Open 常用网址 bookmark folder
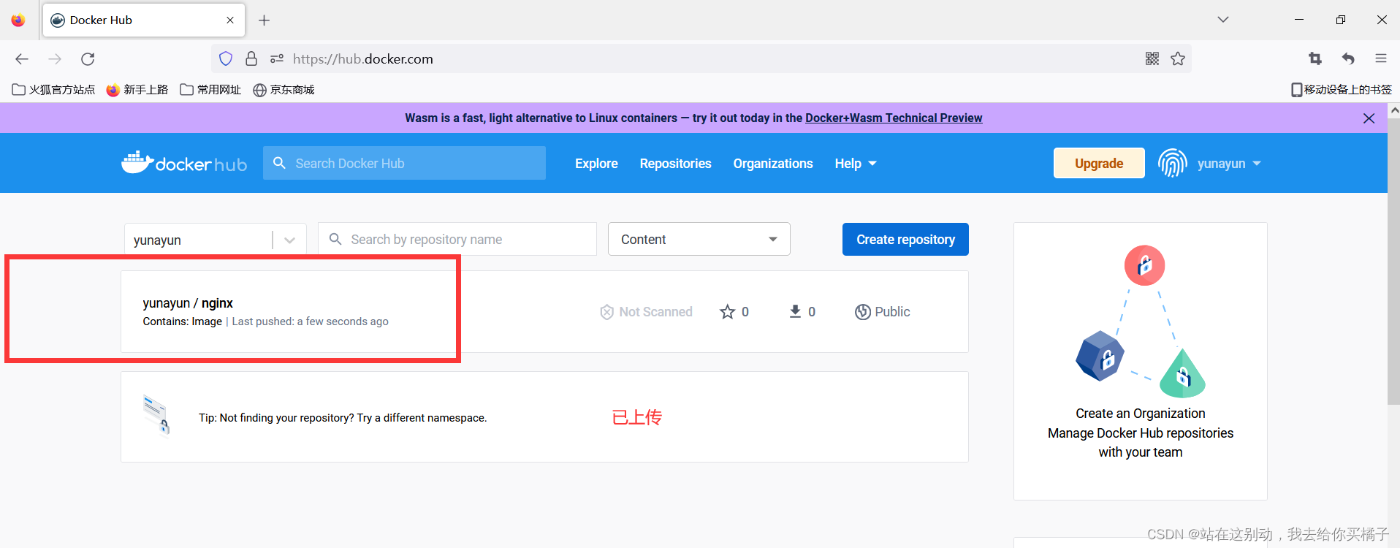1400x548 pixels. tap(210, 90)
